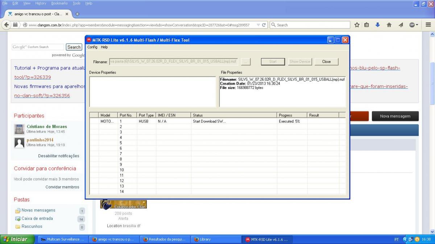Click paulinho2014 avatar thumbnail

click(19, 142)
